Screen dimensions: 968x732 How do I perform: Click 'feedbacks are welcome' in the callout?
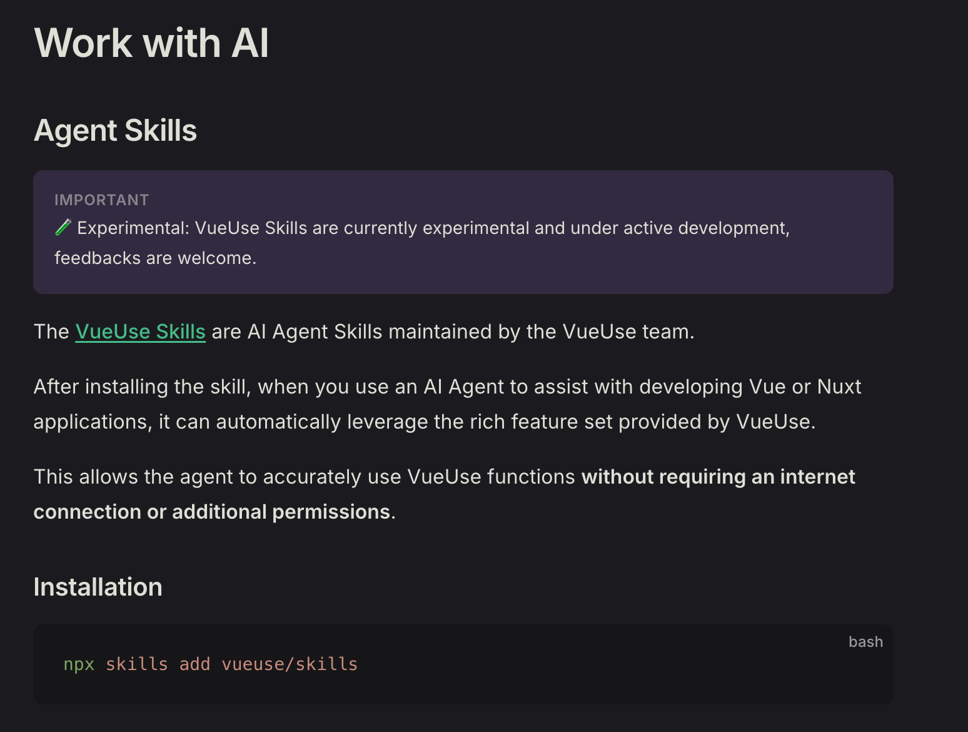[155, 258]
